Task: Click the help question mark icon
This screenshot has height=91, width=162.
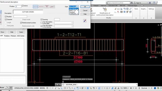Action: [154, 3]
